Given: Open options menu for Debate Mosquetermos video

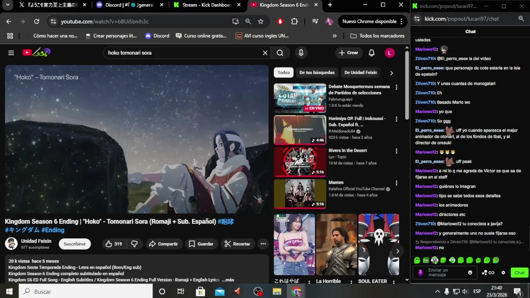Looking at the screenshot, I should tap(396, 87).
